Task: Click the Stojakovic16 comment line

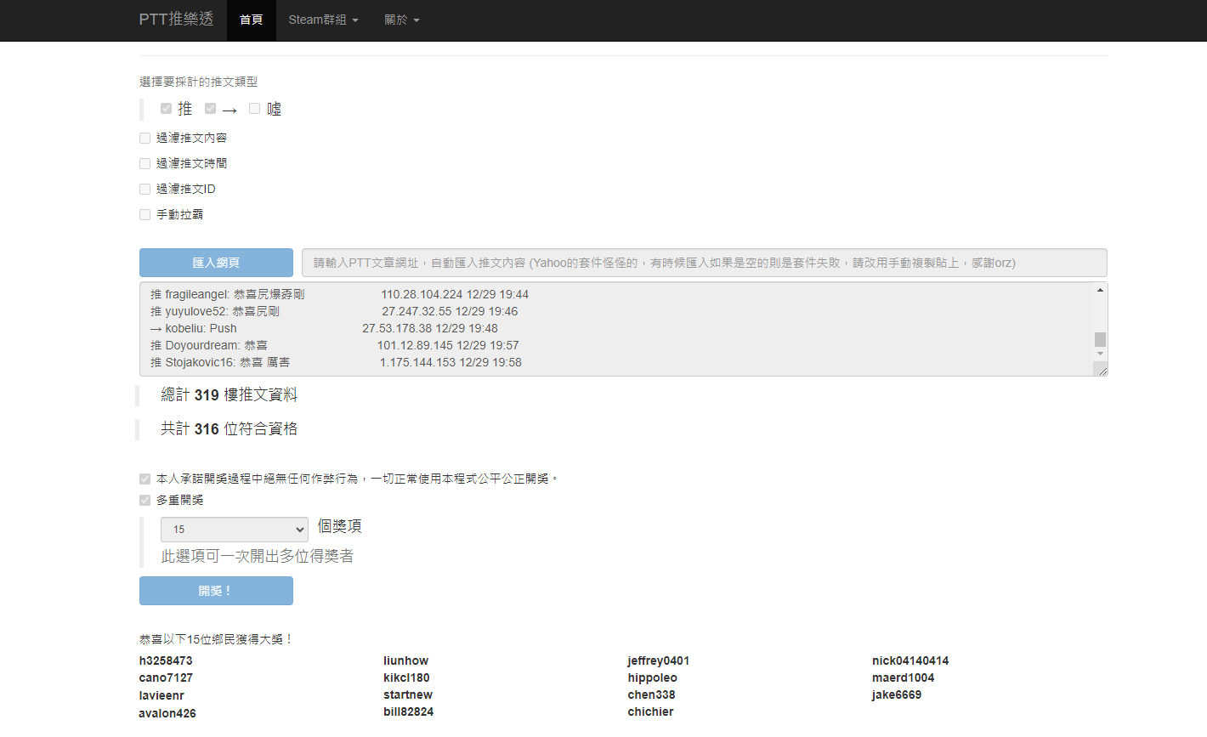Action: coord(336,362)
